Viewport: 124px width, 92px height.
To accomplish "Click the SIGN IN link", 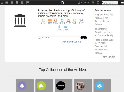I will point(84,3).
